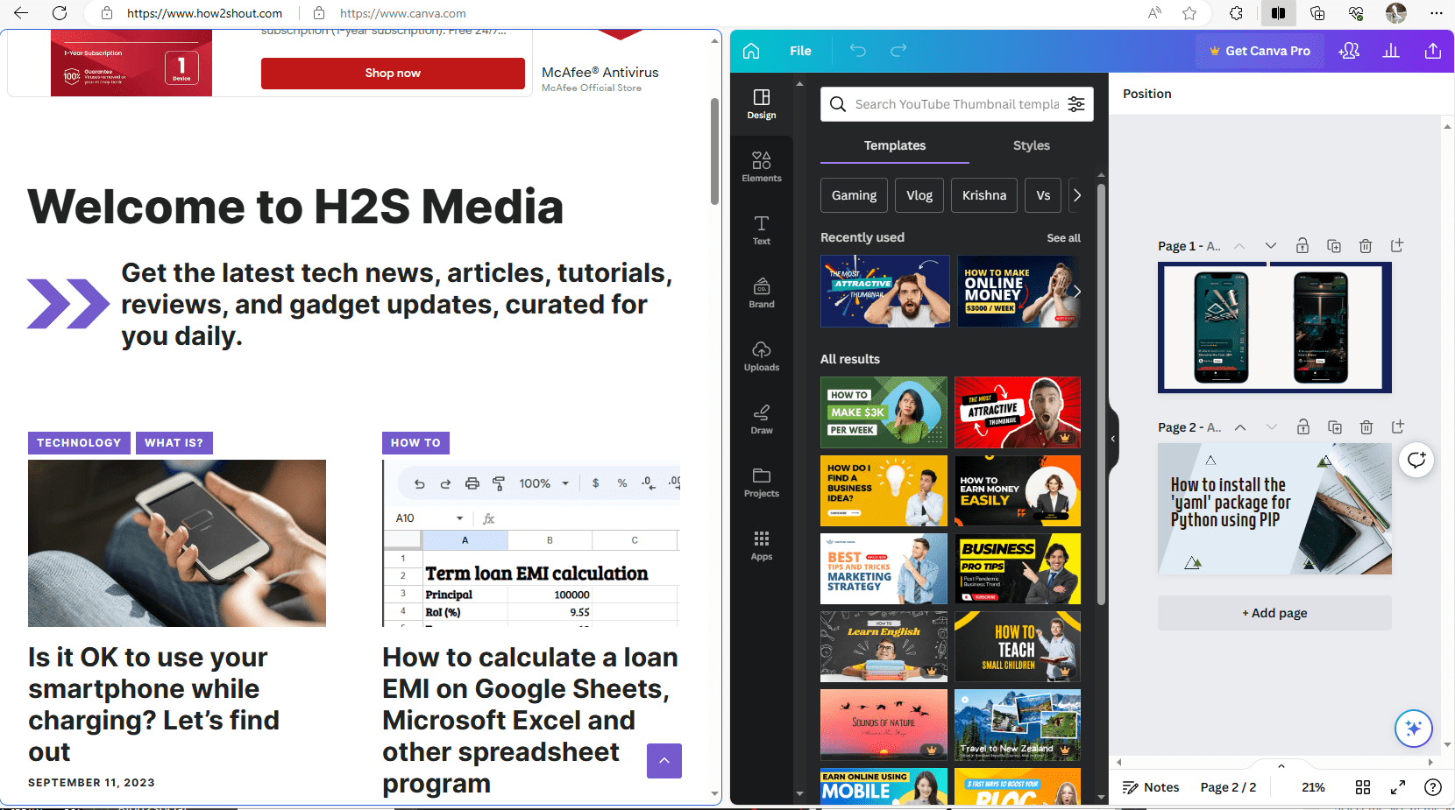Open the browser extensions icon
Viewport: 1455px width, 810px height.
tap(1236, 13)
